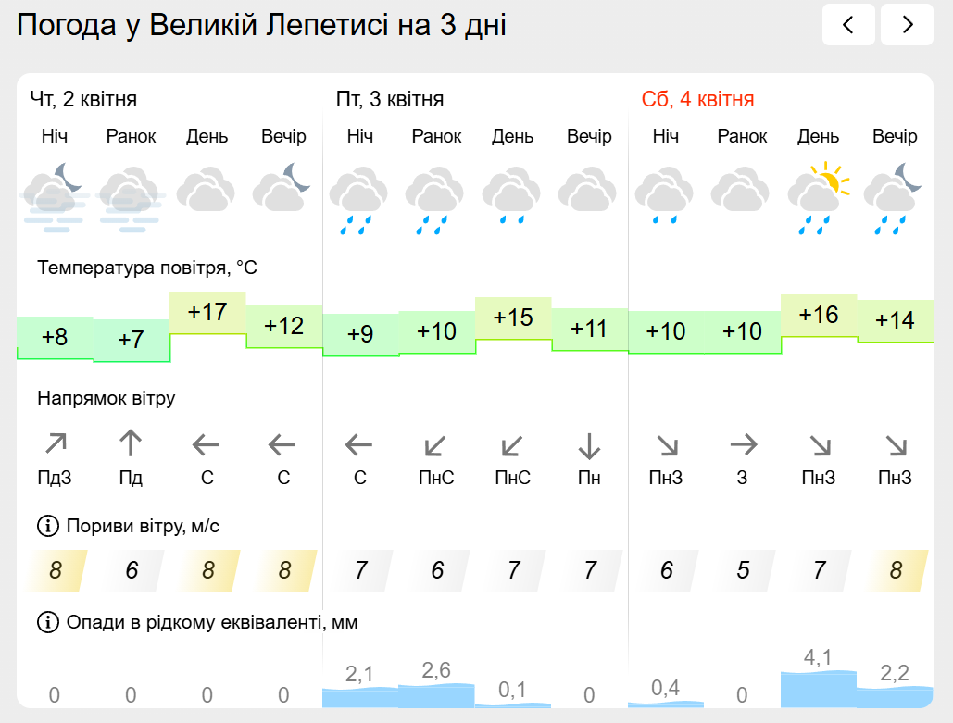Viewport: 953px width, 723px height.
Task: Click the next days arrow button
Action: [907, 25]
